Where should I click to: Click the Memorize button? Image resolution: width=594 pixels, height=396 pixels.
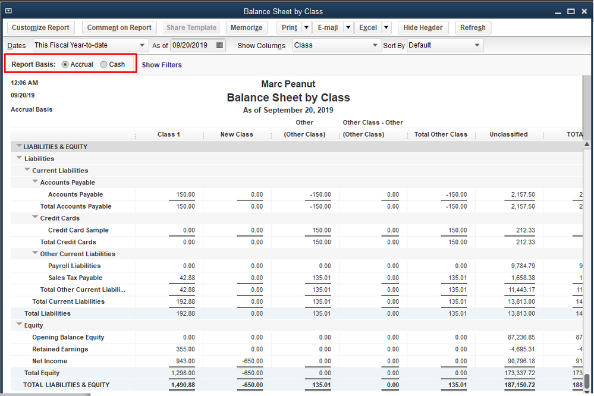coord(246,27)
